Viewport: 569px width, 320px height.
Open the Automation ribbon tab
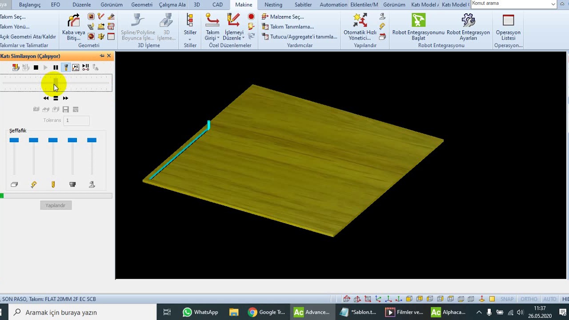pos(334,5)
